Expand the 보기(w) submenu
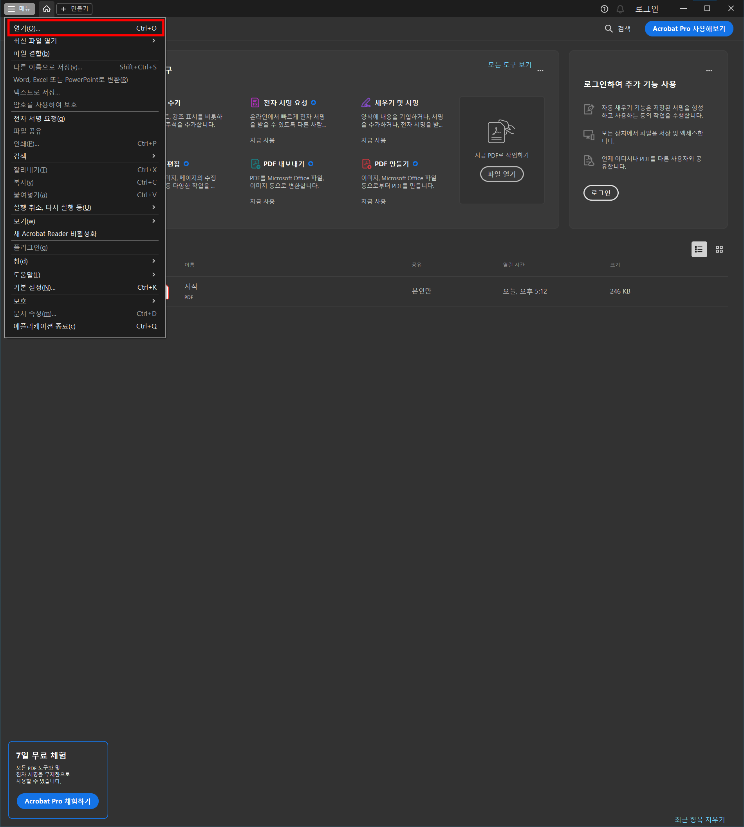 point(85,221)
